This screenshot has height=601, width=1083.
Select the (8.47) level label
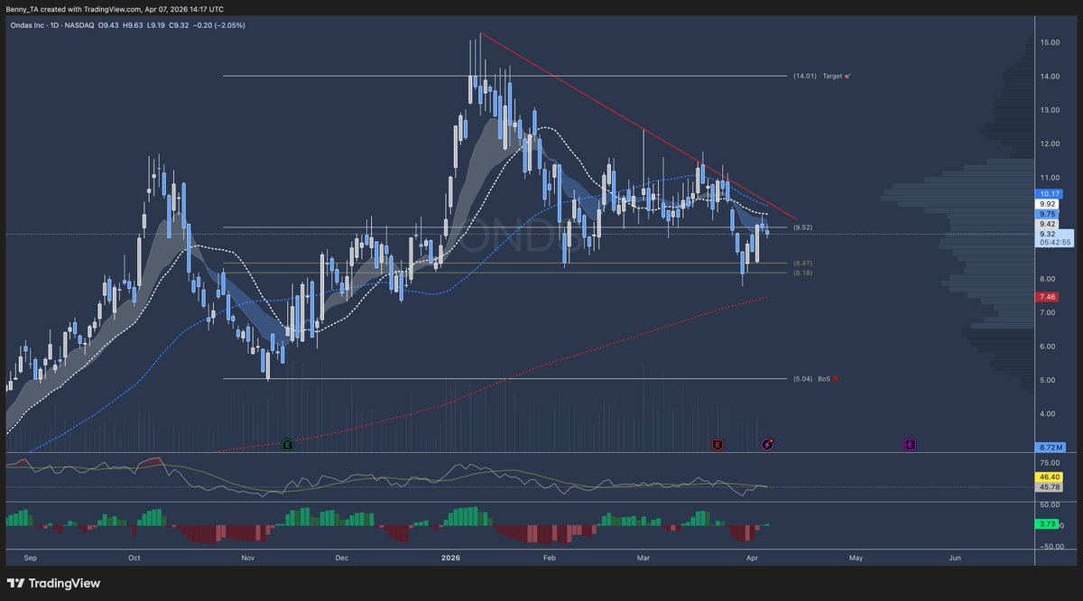804,263
